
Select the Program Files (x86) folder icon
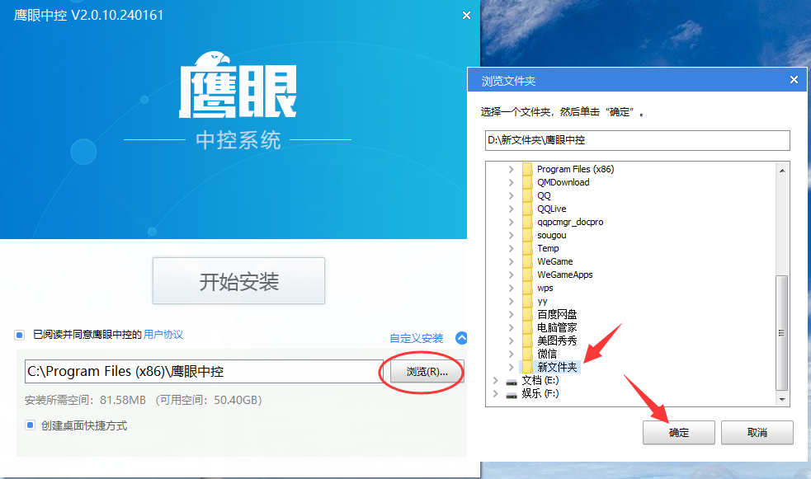[527, 169]
